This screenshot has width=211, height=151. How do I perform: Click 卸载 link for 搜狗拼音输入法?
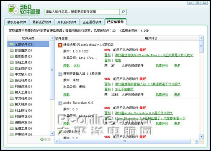67,95
